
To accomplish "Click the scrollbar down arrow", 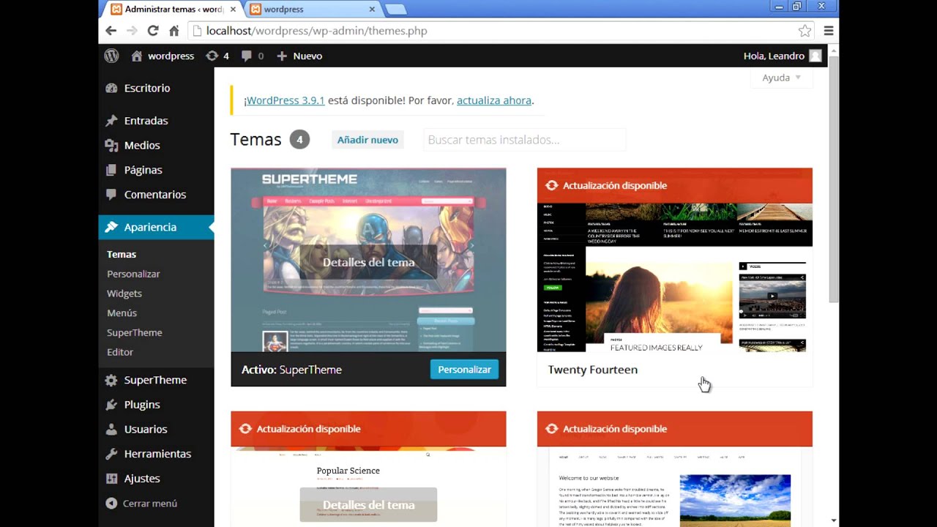I will [834, 521].
